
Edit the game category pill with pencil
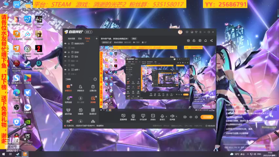[107, 42]
